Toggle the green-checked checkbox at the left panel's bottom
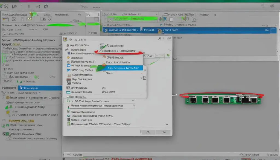The image size is (280, 160). [4, 134]
